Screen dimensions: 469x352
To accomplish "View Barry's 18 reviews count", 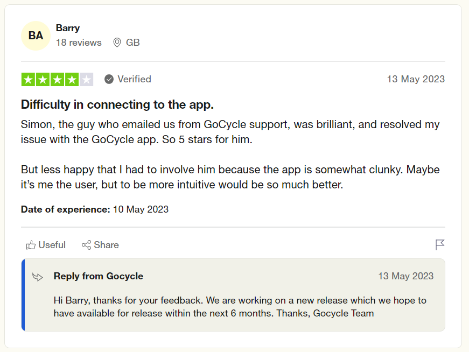I will coord(79,43).
